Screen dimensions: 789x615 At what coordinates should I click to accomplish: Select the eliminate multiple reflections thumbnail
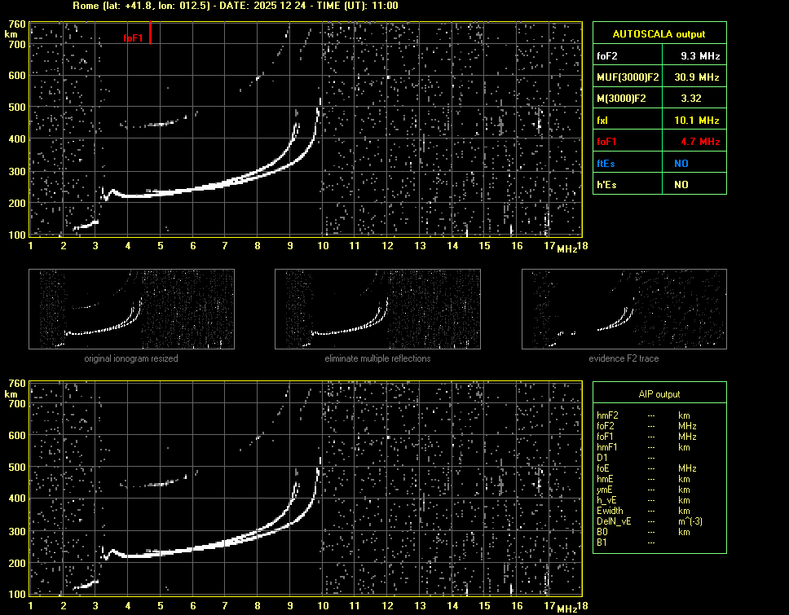377,310
